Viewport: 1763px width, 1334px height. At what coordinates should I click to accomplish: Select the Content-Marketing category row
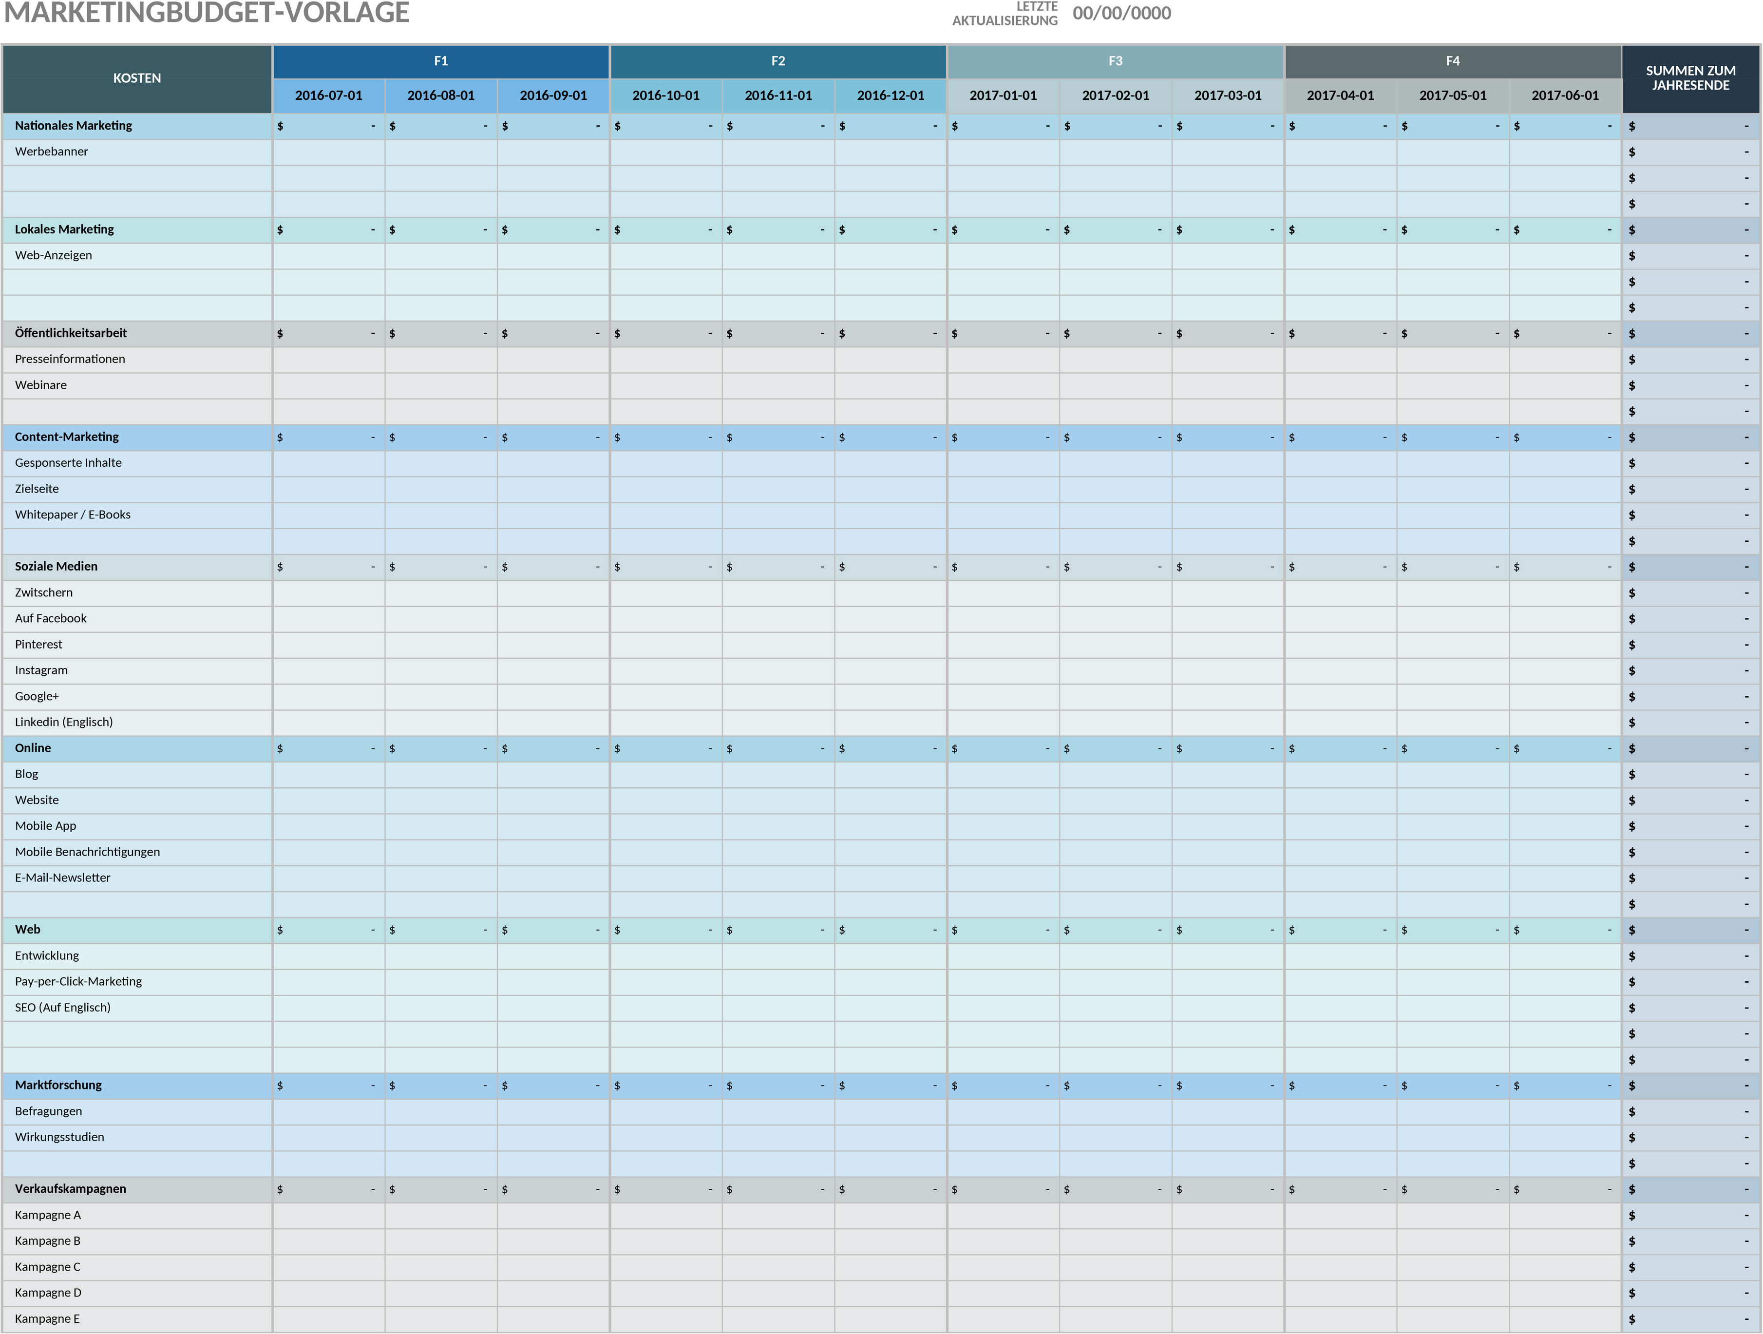coord(881,437)
